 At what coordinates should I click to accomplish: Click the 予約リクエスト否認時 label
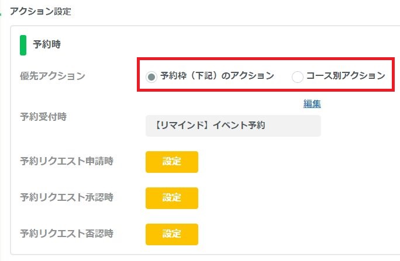pos(67,234)
